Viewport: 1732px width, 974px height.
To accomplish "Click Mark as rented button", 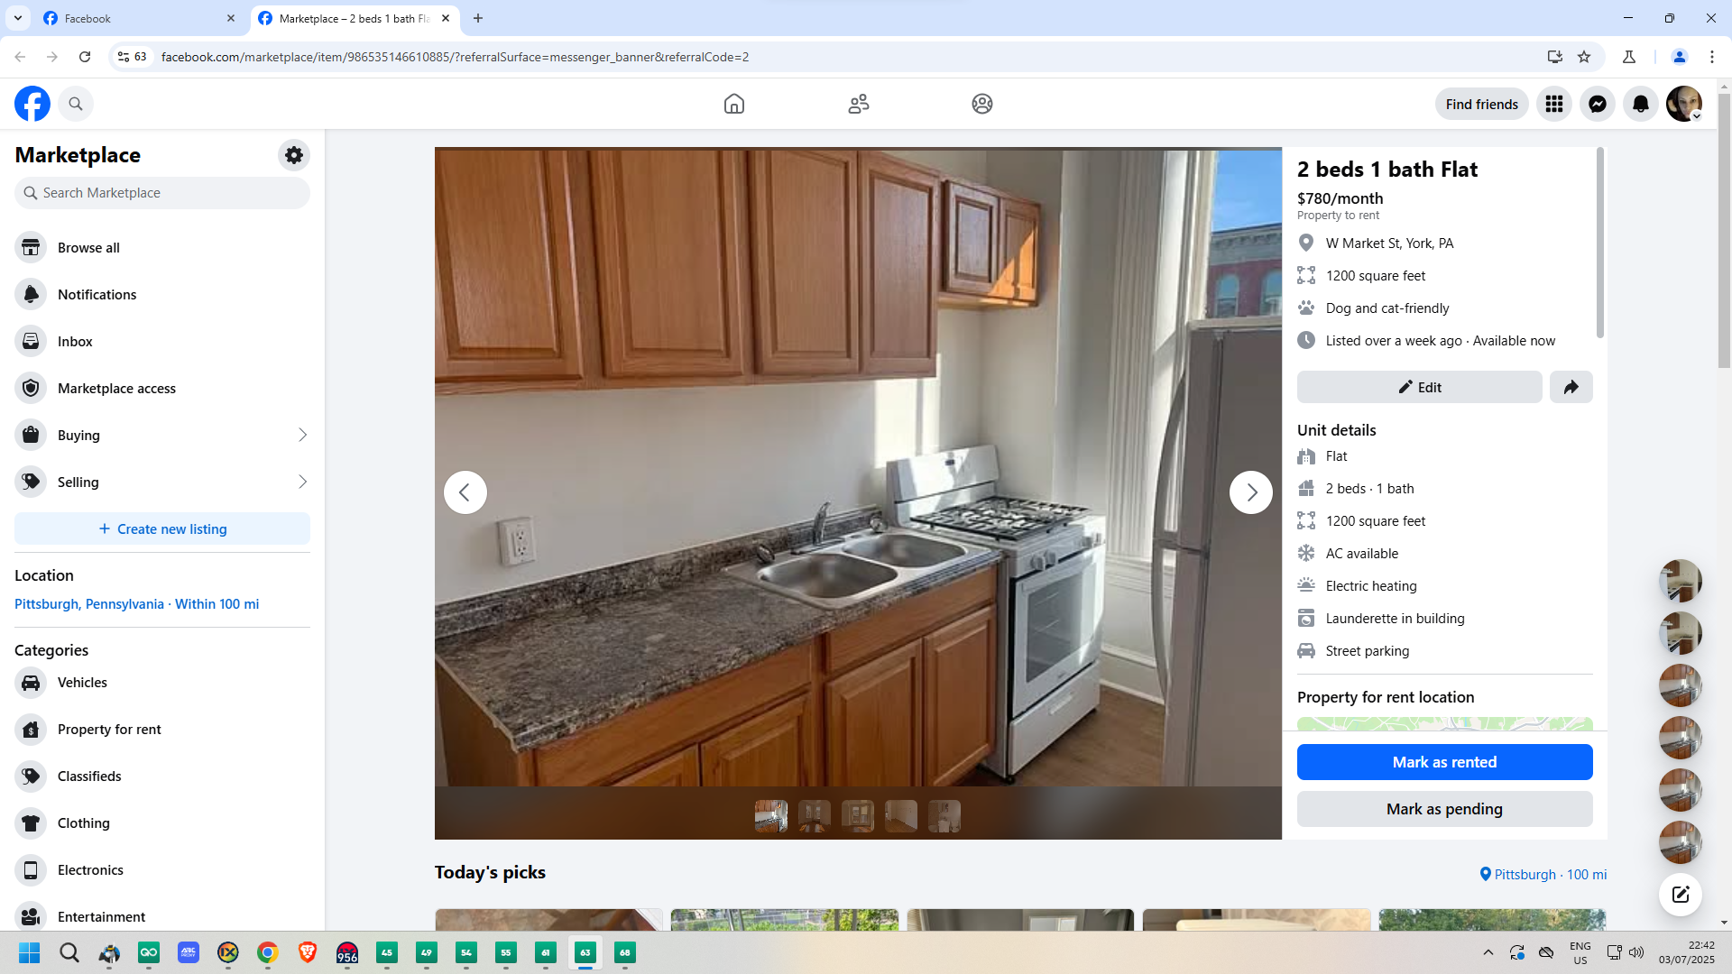I will point(1443,762).
